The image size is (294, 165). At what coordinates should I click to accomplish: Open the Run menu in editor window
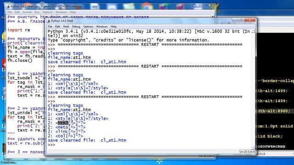tap(37, 12)
